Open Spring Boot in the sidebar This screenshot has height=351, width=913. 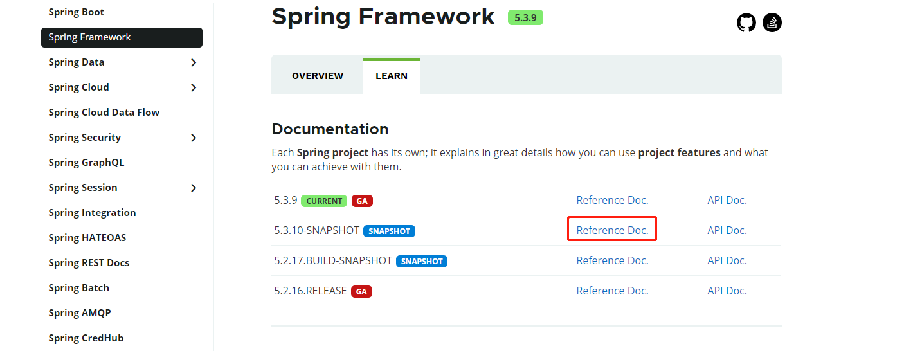76,12
